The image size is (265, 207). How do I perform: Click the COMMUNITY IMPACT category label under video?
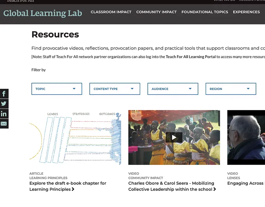click(x=146, y=178)
